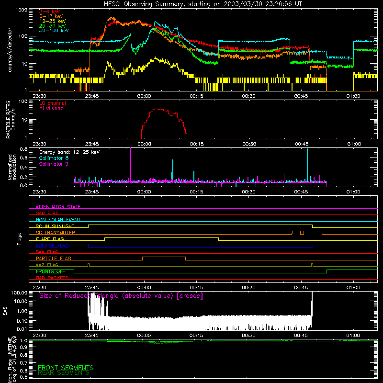
Task: Click the PARTICLE RATES axis title
Action: [x=10, y=120]
